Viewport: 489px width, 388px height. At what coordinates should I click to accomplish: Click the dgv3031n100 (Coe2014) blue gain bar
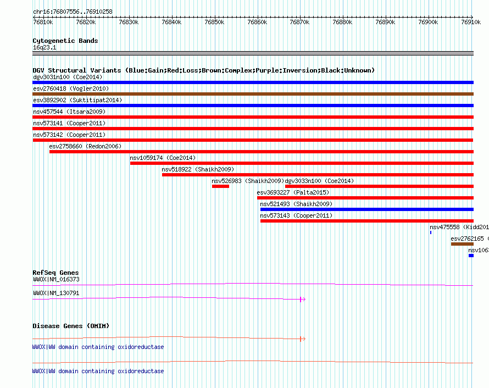point(253,82)
